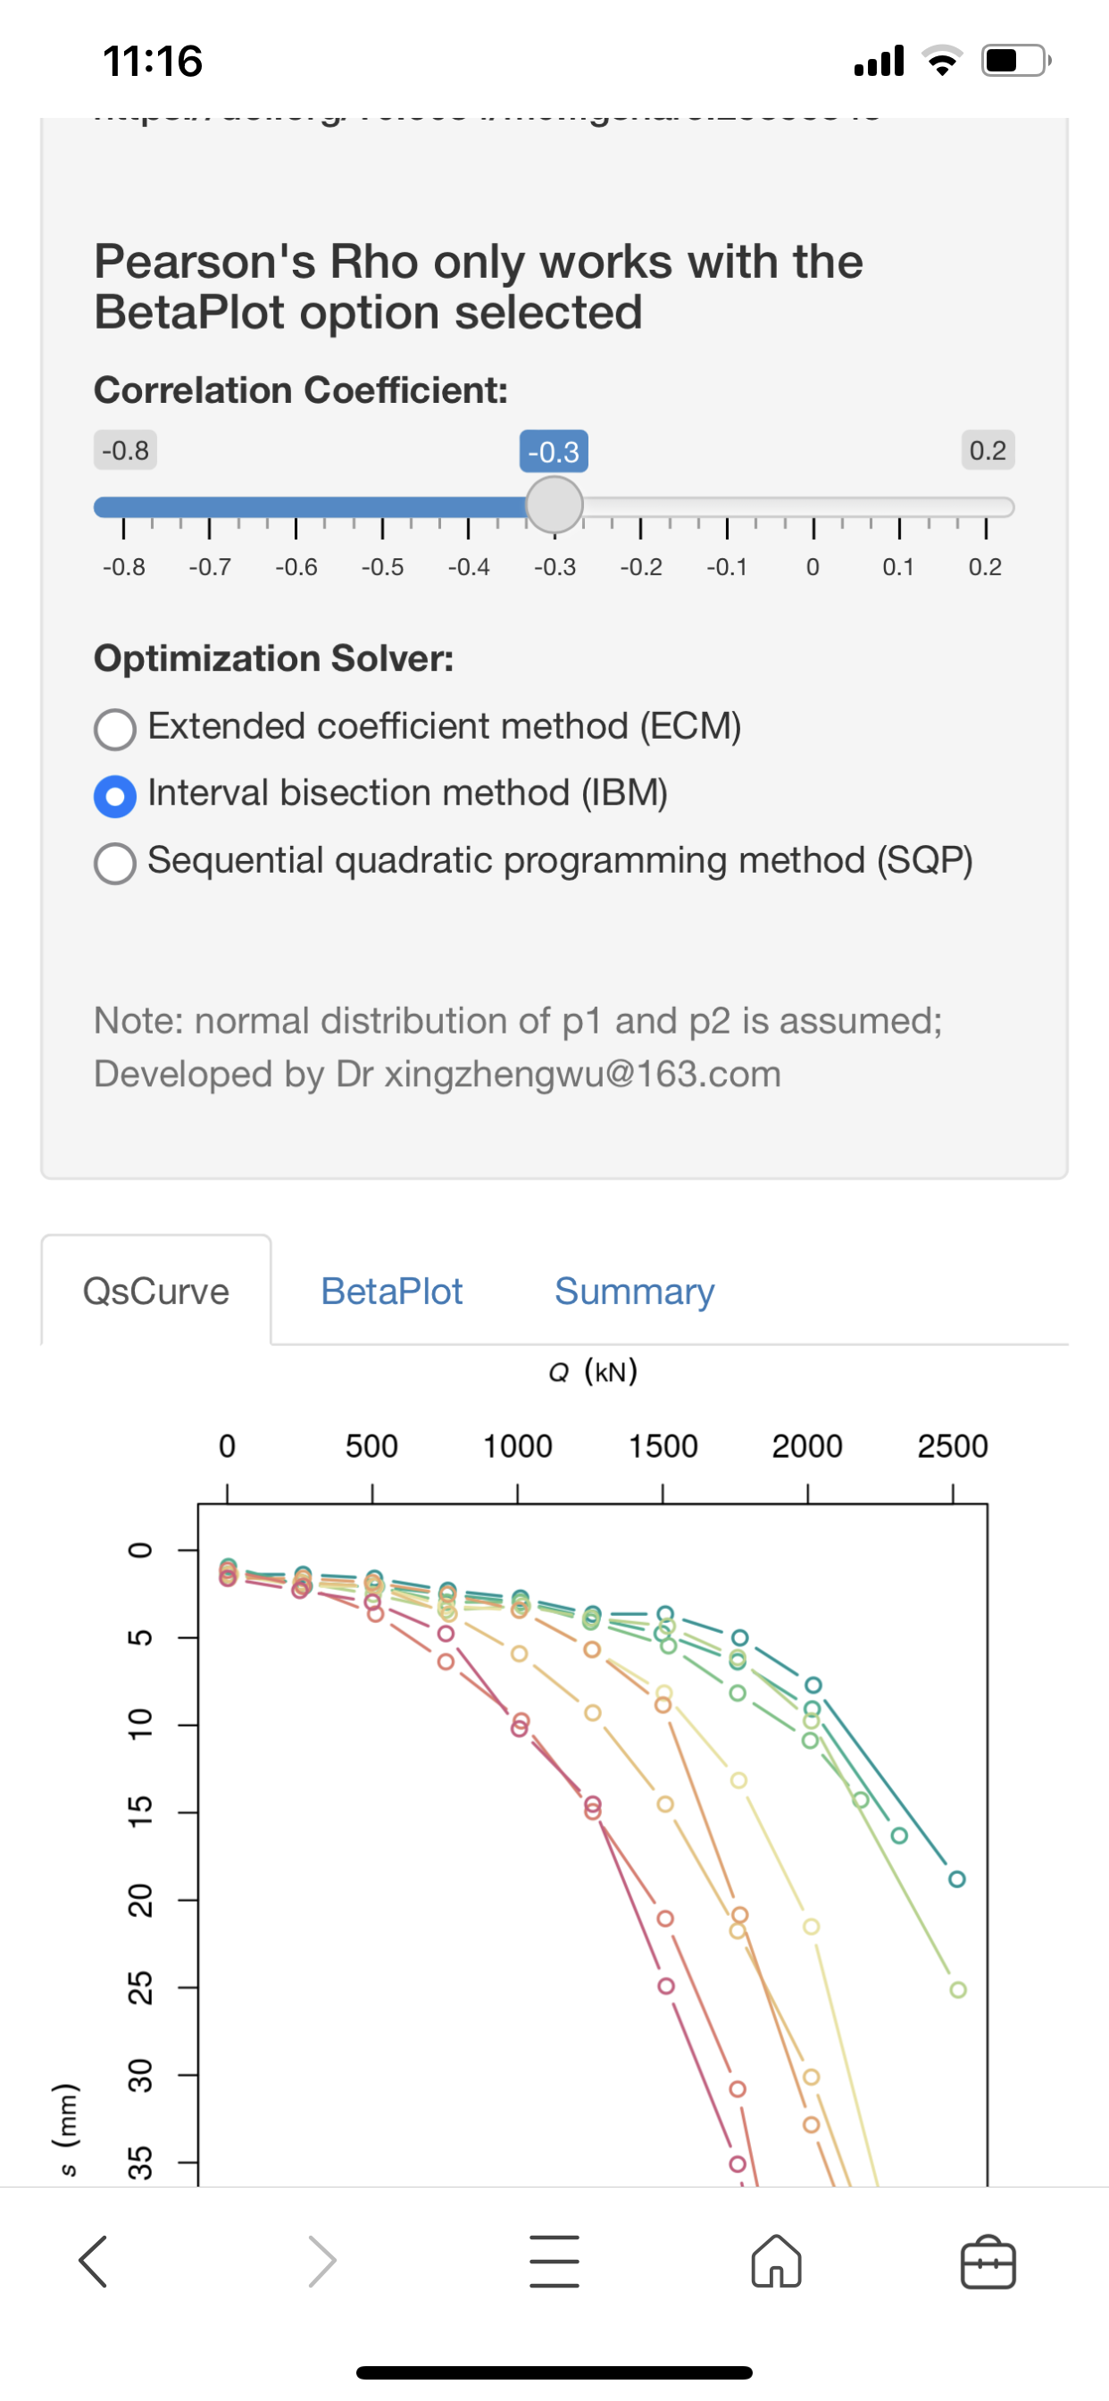Image resolution: width=1109 pixels, height=2401 pixels.
Task: Tap the 11:16 clock in status bar
Action: click(153, 62)
